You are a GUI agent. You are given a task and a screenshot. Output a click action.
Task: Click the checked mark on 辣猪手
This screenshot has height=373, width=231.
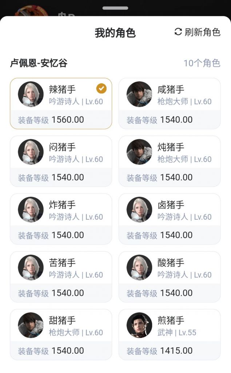point(101,89)
